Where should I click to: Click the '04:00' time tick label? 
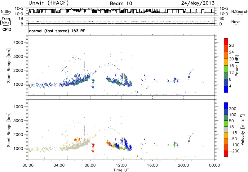(x=59, y=165)
